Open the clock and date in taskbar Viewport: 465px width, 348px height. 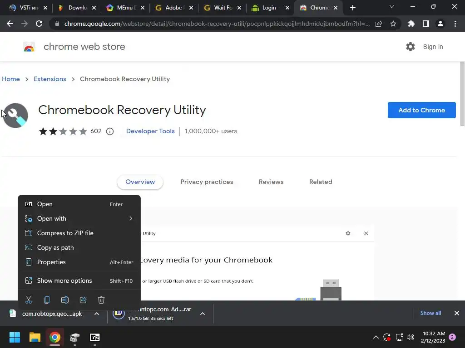point(433,337)
